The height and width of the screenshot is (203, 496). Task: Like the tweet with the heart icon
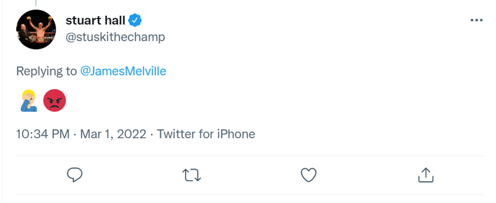point(308,175)
